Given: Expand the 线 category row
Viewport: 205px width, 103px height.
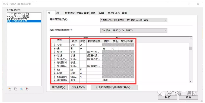Looking at the screenshot, I should pyautogui.click(x=55, y=70).
